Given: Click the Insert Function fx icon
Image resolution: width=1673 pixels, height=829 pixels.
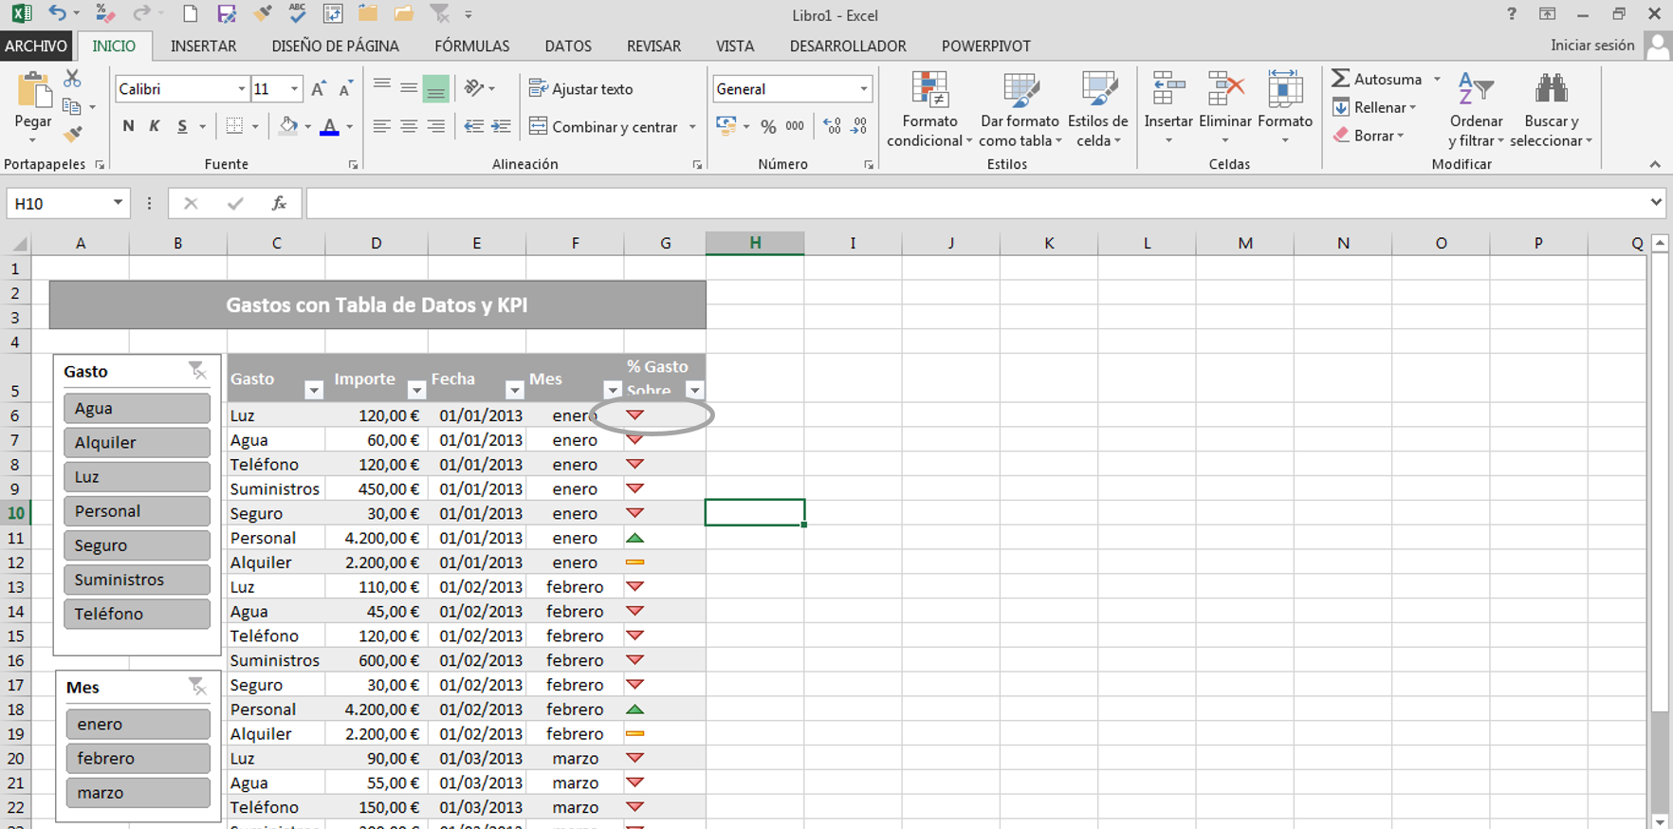Looking at the screenshot, I should point(279,203).
